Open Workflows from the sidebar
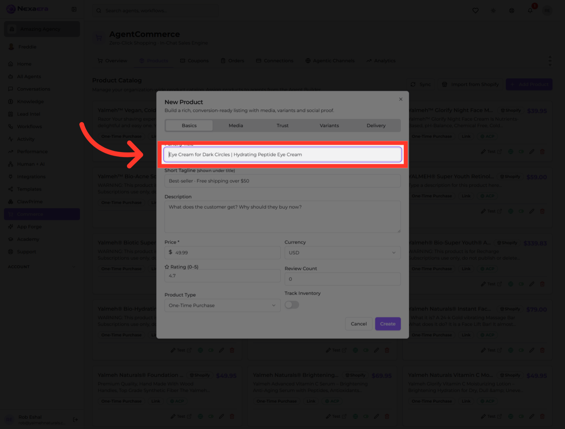565x429 pixels. [x=42, y=126]
